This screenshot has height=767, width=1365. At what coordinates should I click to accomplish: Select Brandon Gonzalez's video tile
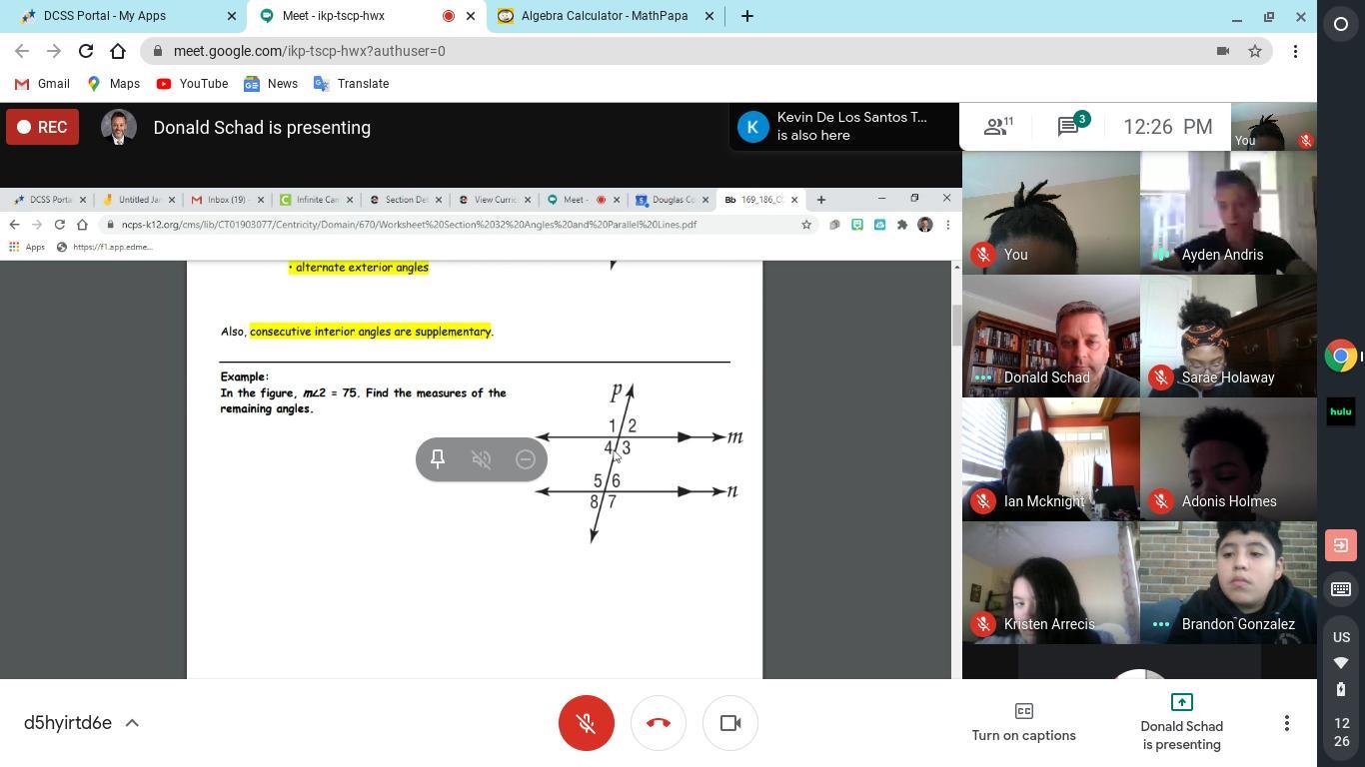tap(1228, 583)
